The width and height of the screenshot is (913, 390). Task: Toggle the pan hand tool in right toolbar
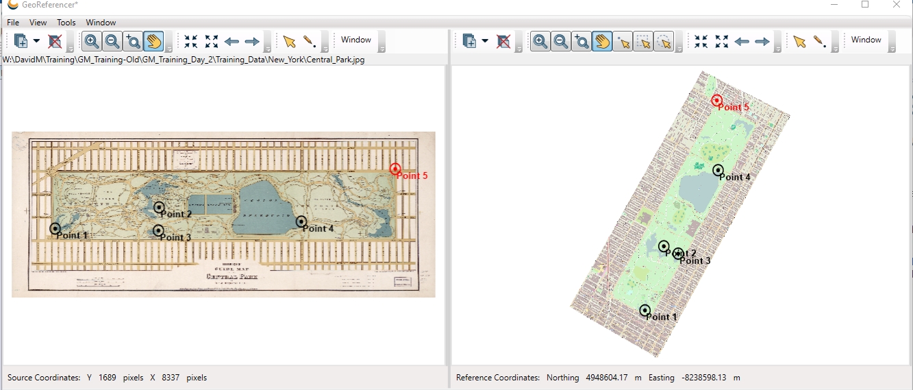click(602, 42)
